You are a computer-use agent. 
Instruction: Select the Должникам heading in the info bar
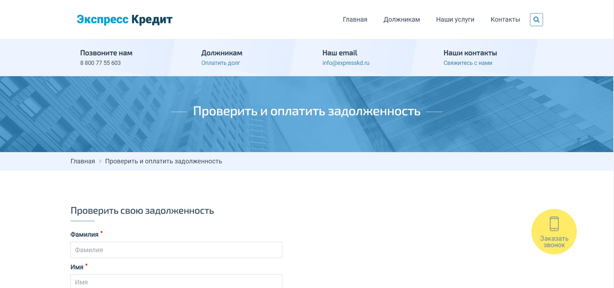click(222, 53)
